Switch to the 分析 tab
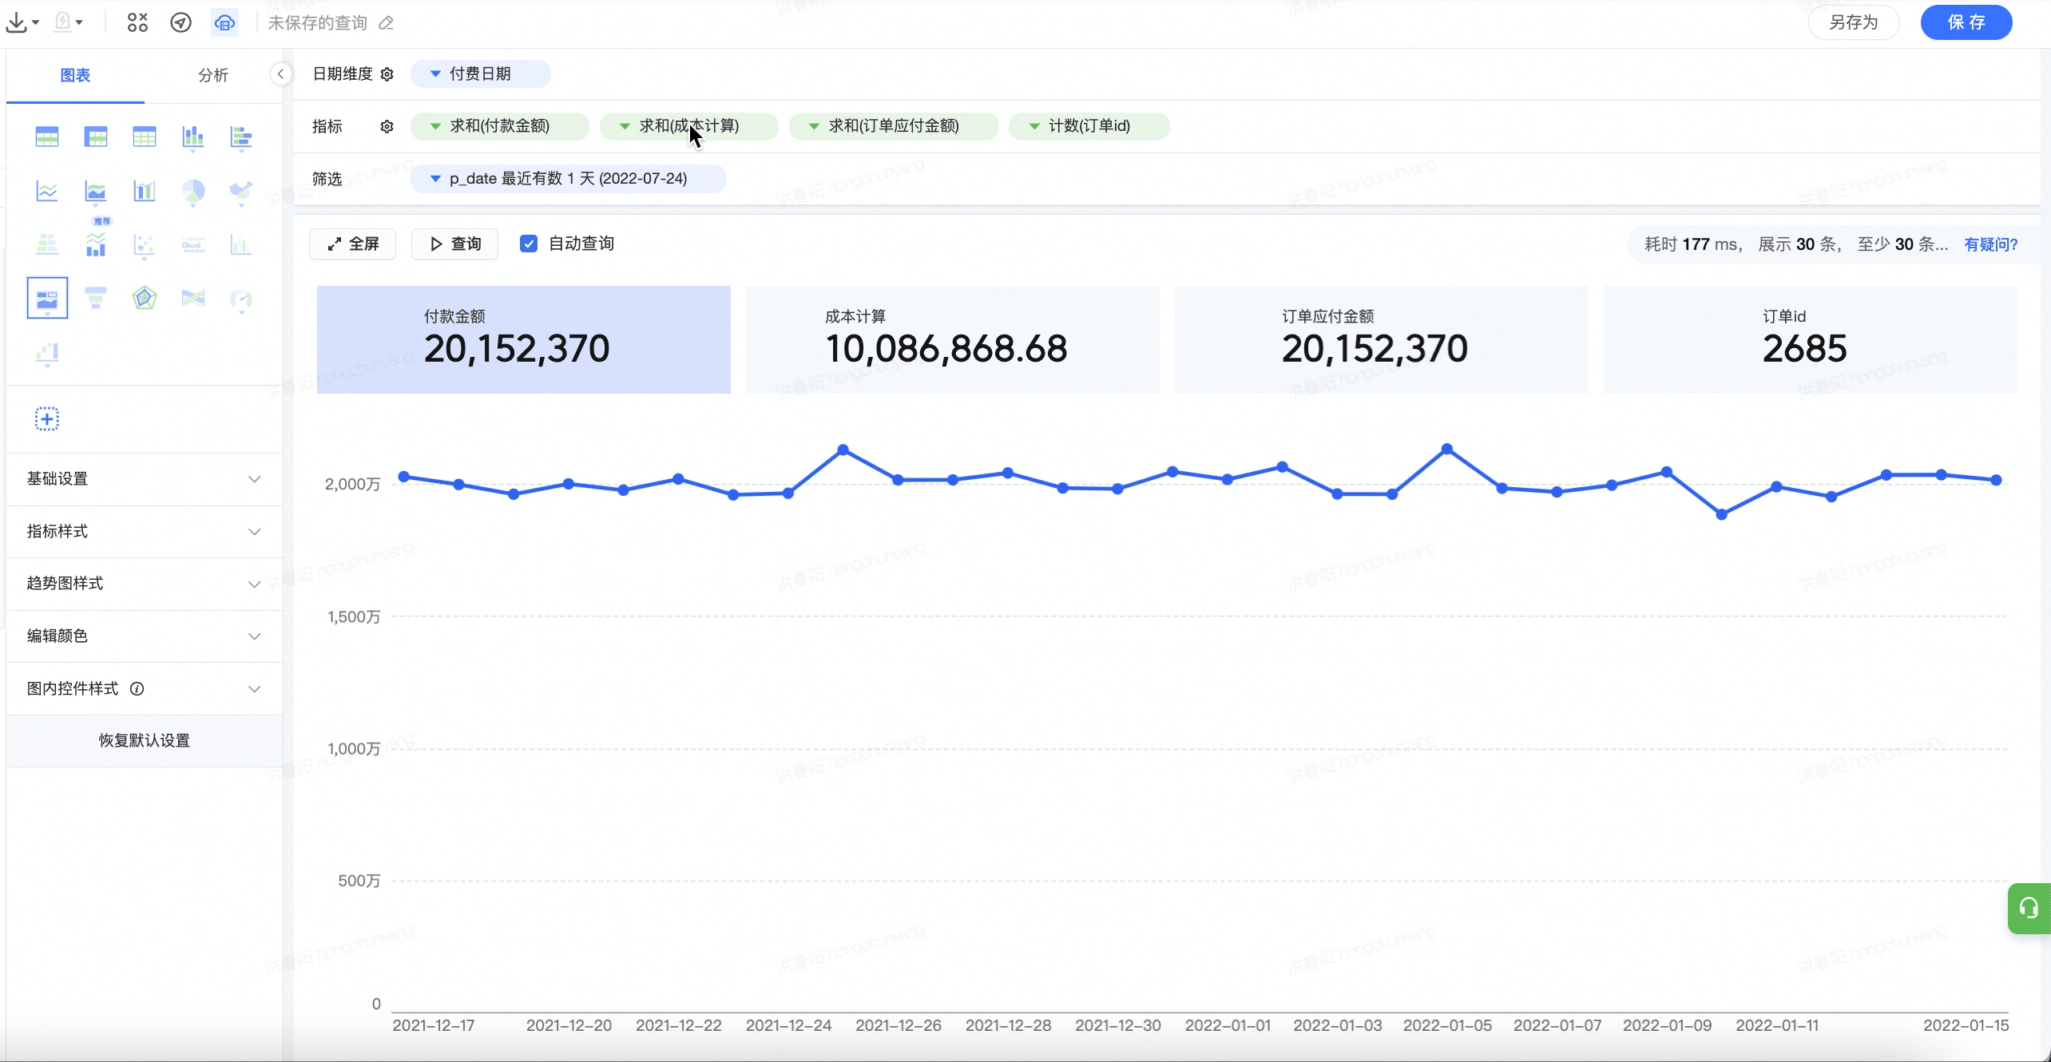This screenshot has height=1062, width=2051. [212, 75]
